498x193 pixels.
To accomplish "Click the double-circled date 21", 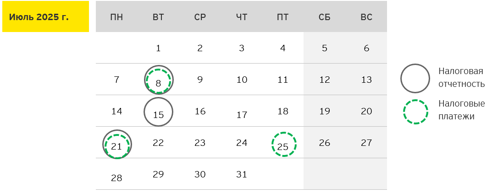I will (x=116, y=144).
